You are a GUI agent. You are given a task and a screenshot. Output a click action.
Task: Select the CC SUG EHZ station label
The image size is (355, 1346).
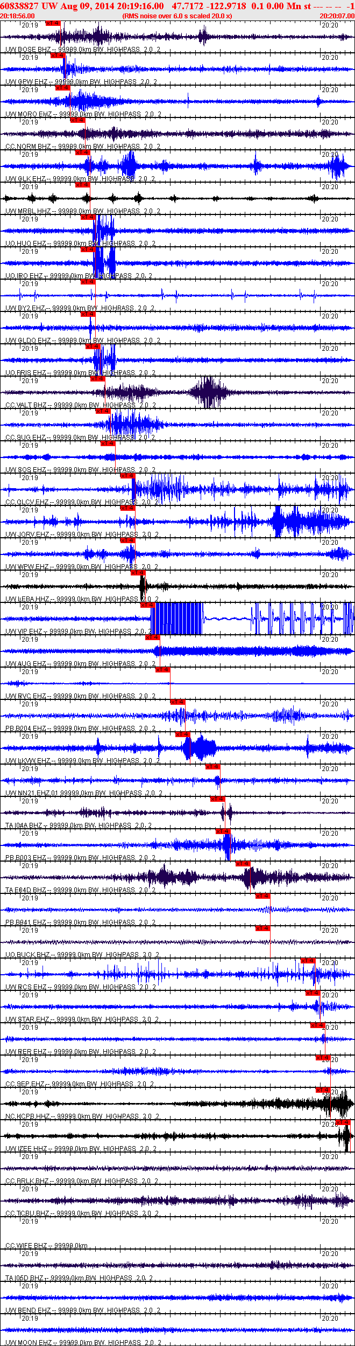(x=26, y=438)
